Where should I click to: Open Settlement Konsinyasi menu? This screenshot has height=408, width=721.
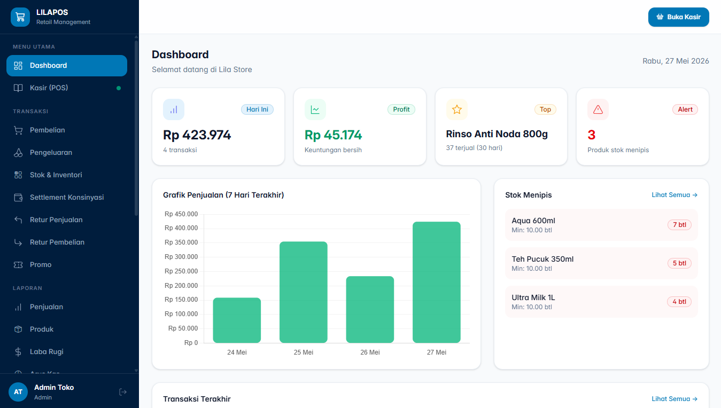(67, 198)
